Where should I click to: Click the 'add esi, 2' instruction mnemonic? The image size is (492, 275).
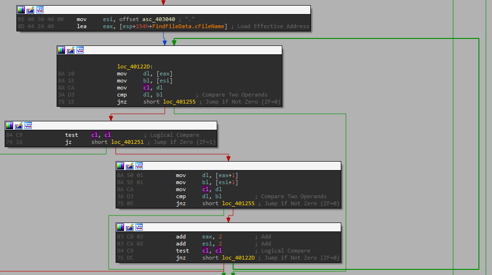181,244
